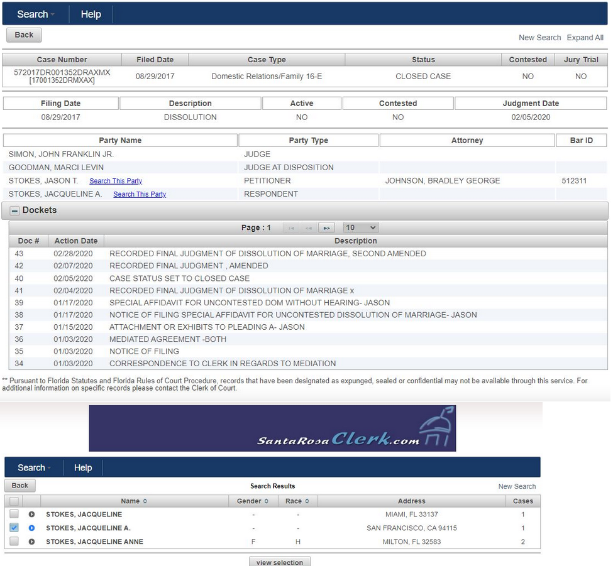Click the Action Date column header in Dockets
The image size is (613, 566).
[x=76, y=241]
